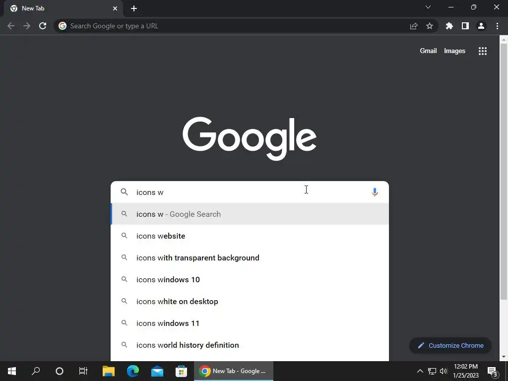
Task: Open volume tray icon
Action: tap(444, 371)
